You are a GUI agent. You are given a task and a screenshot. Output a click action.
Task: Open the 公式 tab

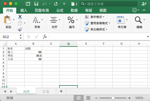pos(60,10)
